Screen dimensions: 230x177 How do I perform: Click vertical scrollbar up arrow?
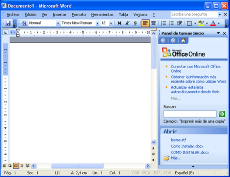(x=154, y=34)
